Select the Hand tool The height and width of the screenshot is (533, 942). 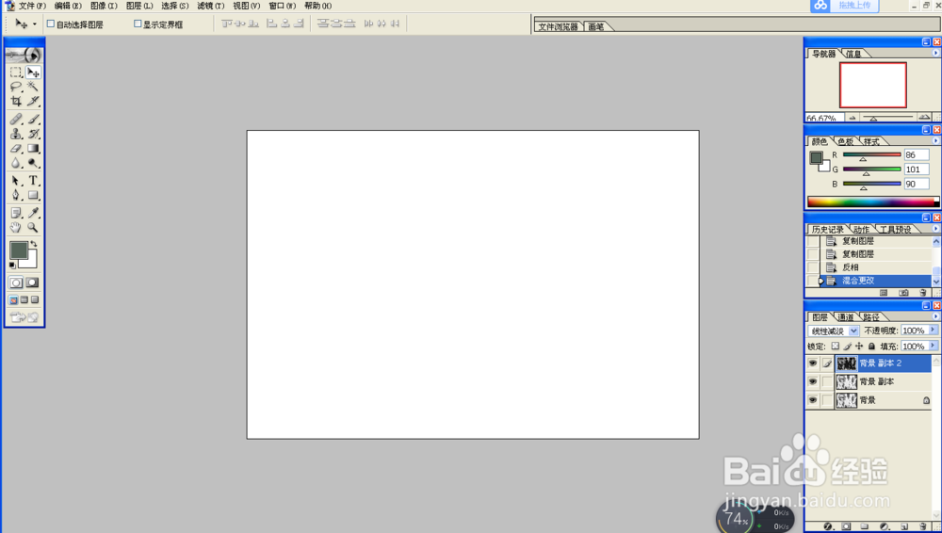point(16,227)
